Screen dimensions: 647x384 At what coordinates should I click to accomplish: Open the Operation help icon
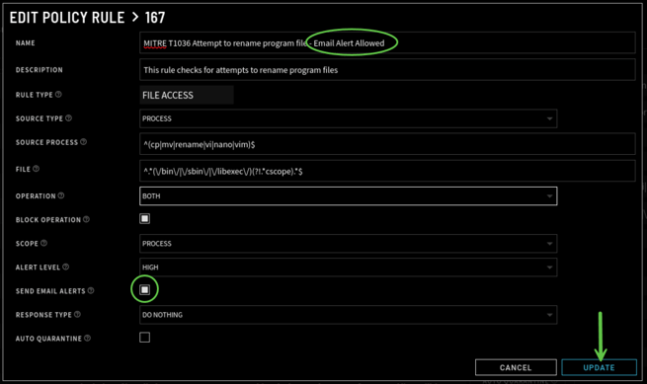pyautogui.click(x=61, y=195)
